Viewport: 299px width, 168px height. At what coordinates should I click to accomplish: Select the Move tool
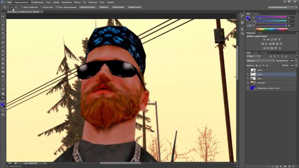coord(3,17)
